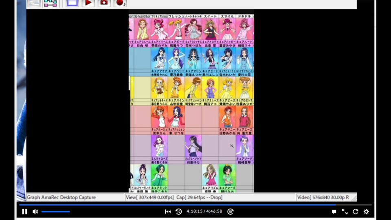
Task: Open the AmaRec graph editor icon
Action: point(50,3)
